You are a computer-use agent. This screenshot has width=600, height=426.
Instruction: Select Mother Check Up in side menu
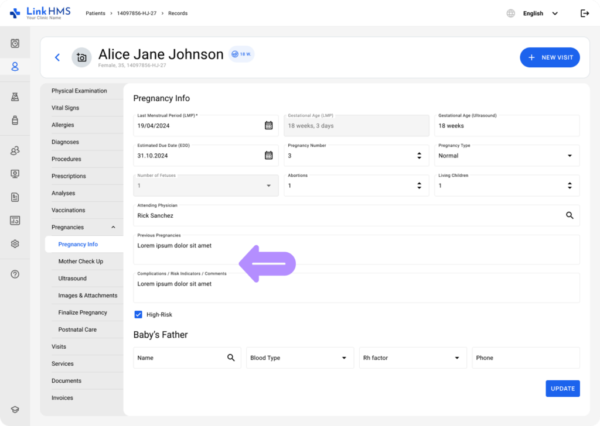pos(80,262)
